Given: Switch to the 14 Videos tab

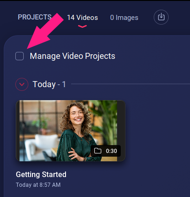Looking at the screenshot, I should (x=82, y=18).
